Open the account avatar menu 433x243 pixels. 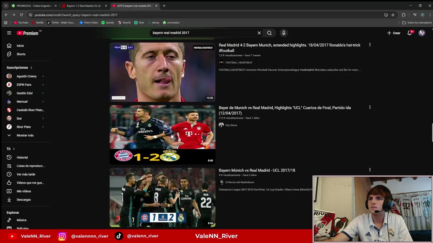(x=422, y=33)
